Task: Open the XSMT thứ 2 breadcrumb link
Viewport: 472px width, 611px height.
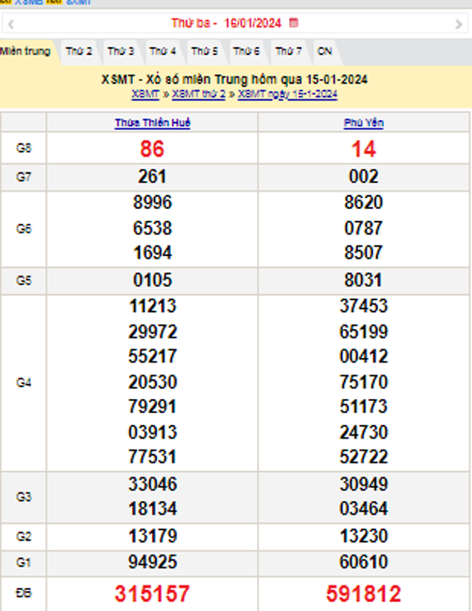Action: pos(198,94)
